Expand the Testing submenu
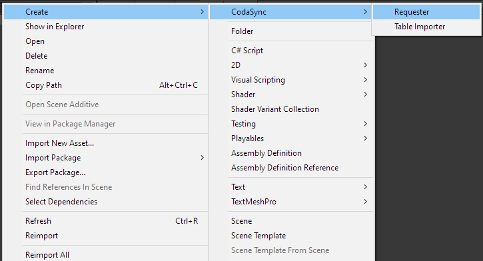Image resolution: width=483 pixels, height=261 pixels. tap(290, 124)
